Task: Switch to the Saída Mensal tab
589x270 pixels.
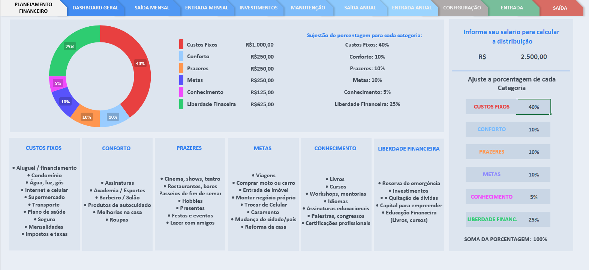Action: click(152, 8)
